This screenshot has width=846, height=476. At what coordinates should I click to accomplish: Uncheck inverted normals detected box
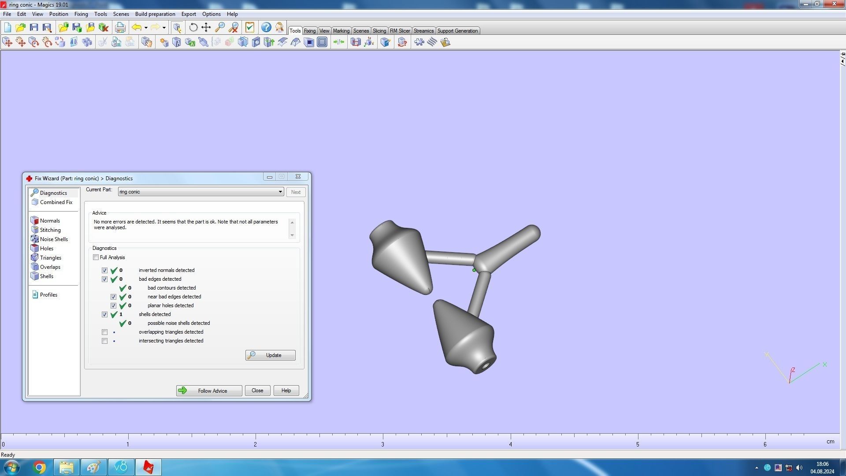[105, 271]
